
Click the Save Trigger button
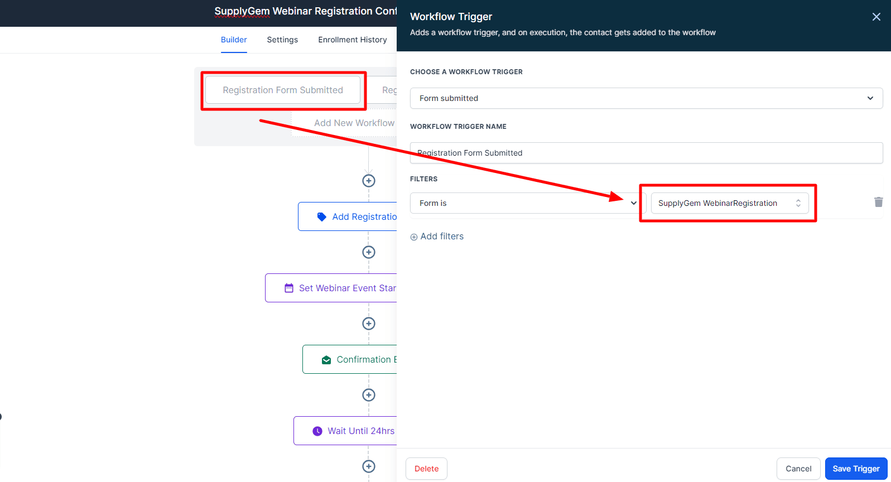tap(856, 469)
